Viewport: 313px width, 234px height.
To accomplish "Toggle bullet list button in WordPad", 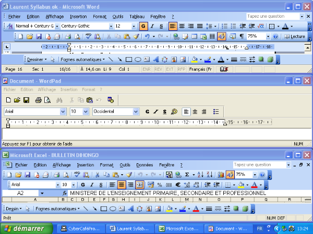I will pyautogui.click(x=216, y=112).
